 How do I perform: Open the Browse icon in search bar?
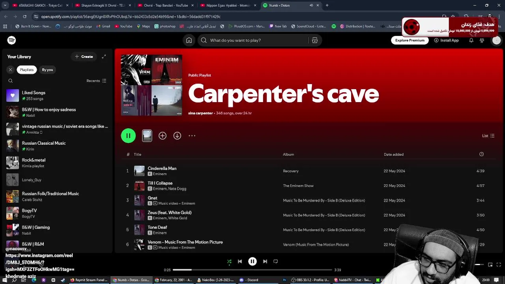coord(315,40)
